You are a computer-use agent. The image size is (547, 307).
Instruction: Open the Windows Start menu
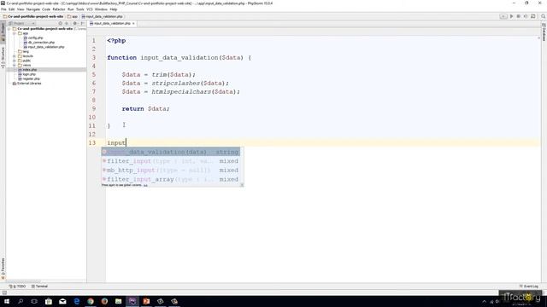coord(7,301)
